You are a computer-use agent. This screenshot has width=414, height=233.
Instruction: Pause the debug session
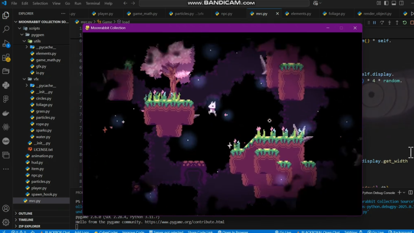tap(374, 23)
